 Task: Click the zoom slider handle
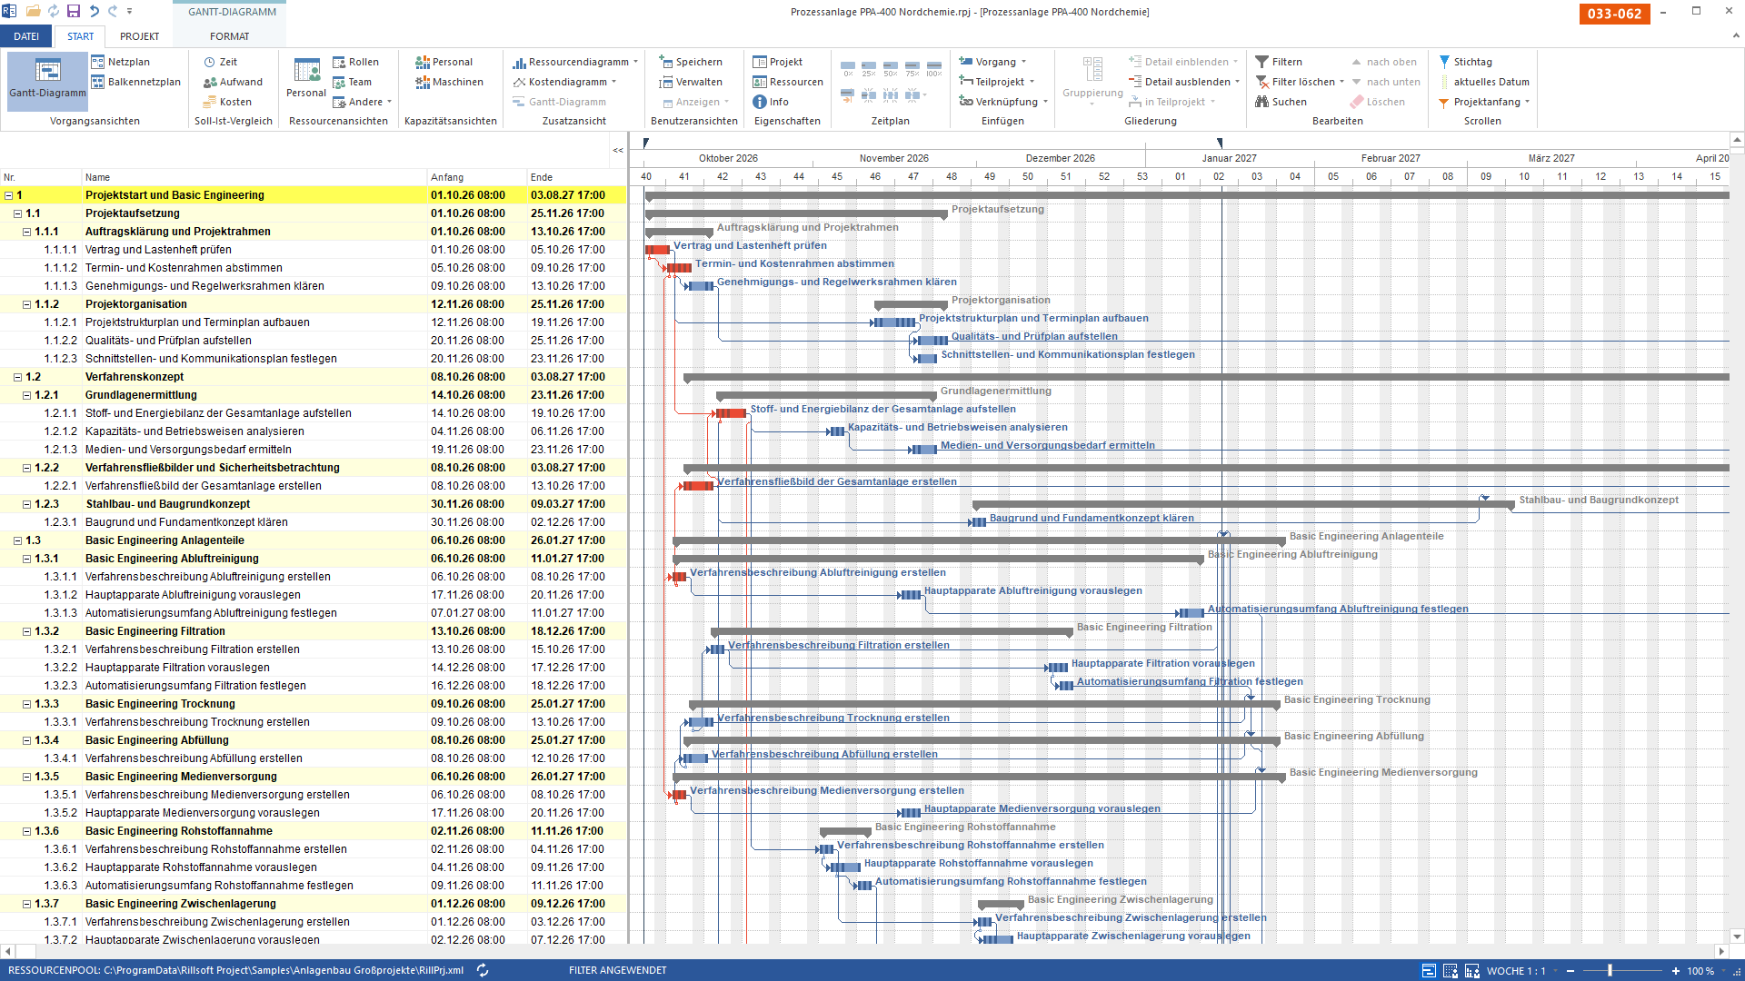pyautogui.click(x=1610, y=970)
